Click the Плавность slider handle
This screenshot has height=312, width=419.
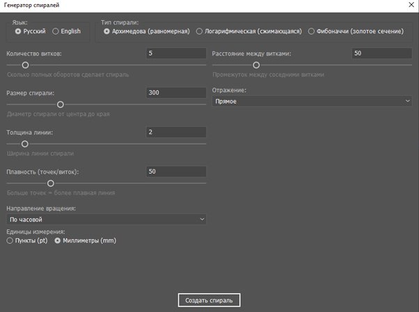point(50,183)
